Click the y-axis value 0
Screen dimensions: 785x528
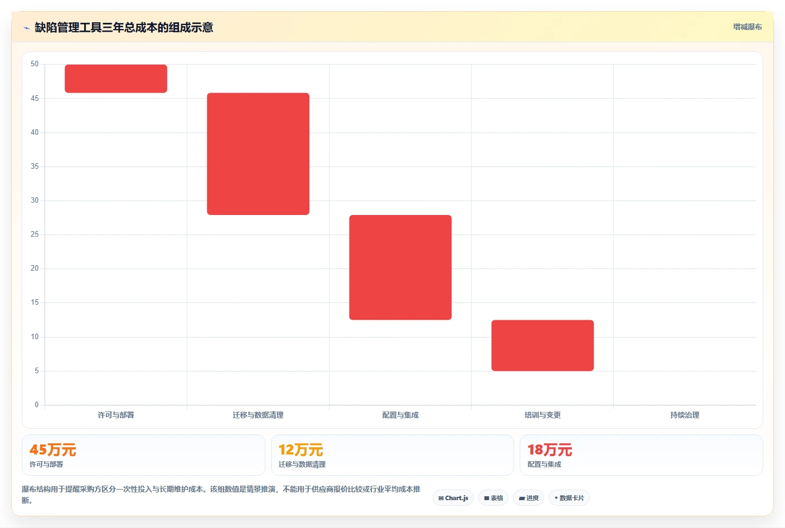pos(37,405)
